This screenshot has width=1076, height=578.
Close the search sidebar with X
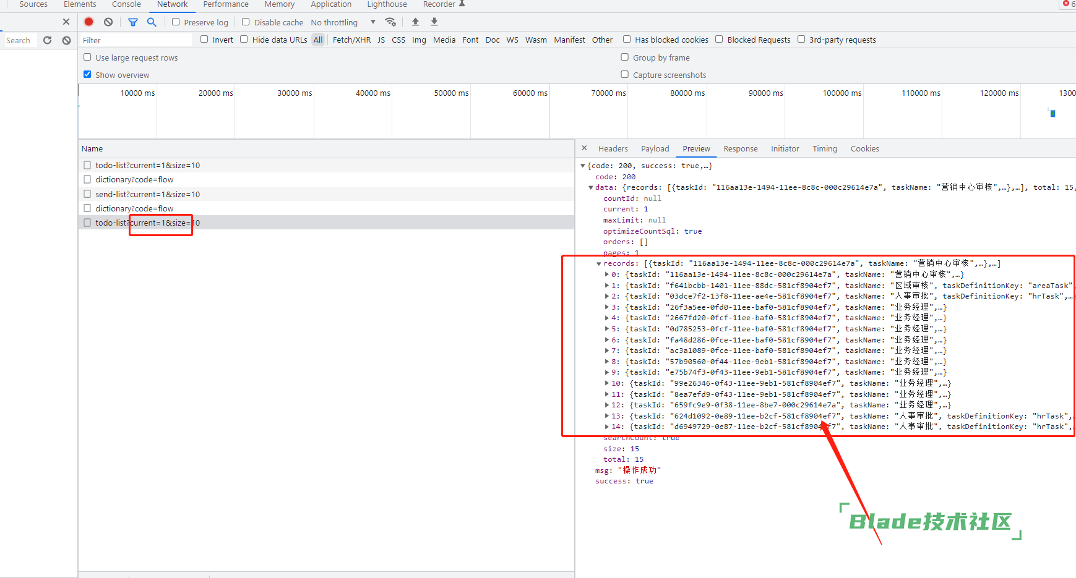[x=66, y=22]
